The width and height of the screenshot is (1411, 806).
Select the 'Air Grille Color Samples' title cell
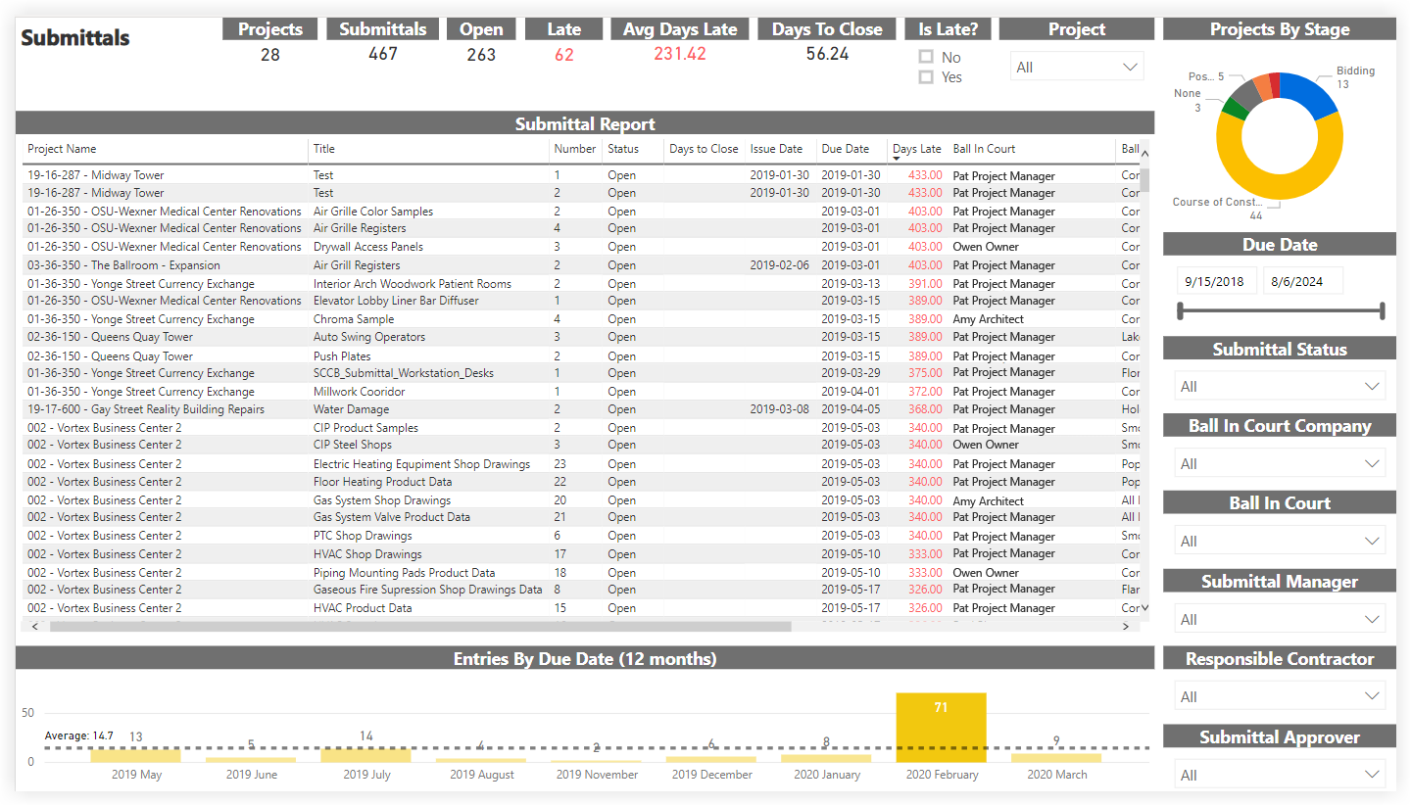[x=373, y=211]
